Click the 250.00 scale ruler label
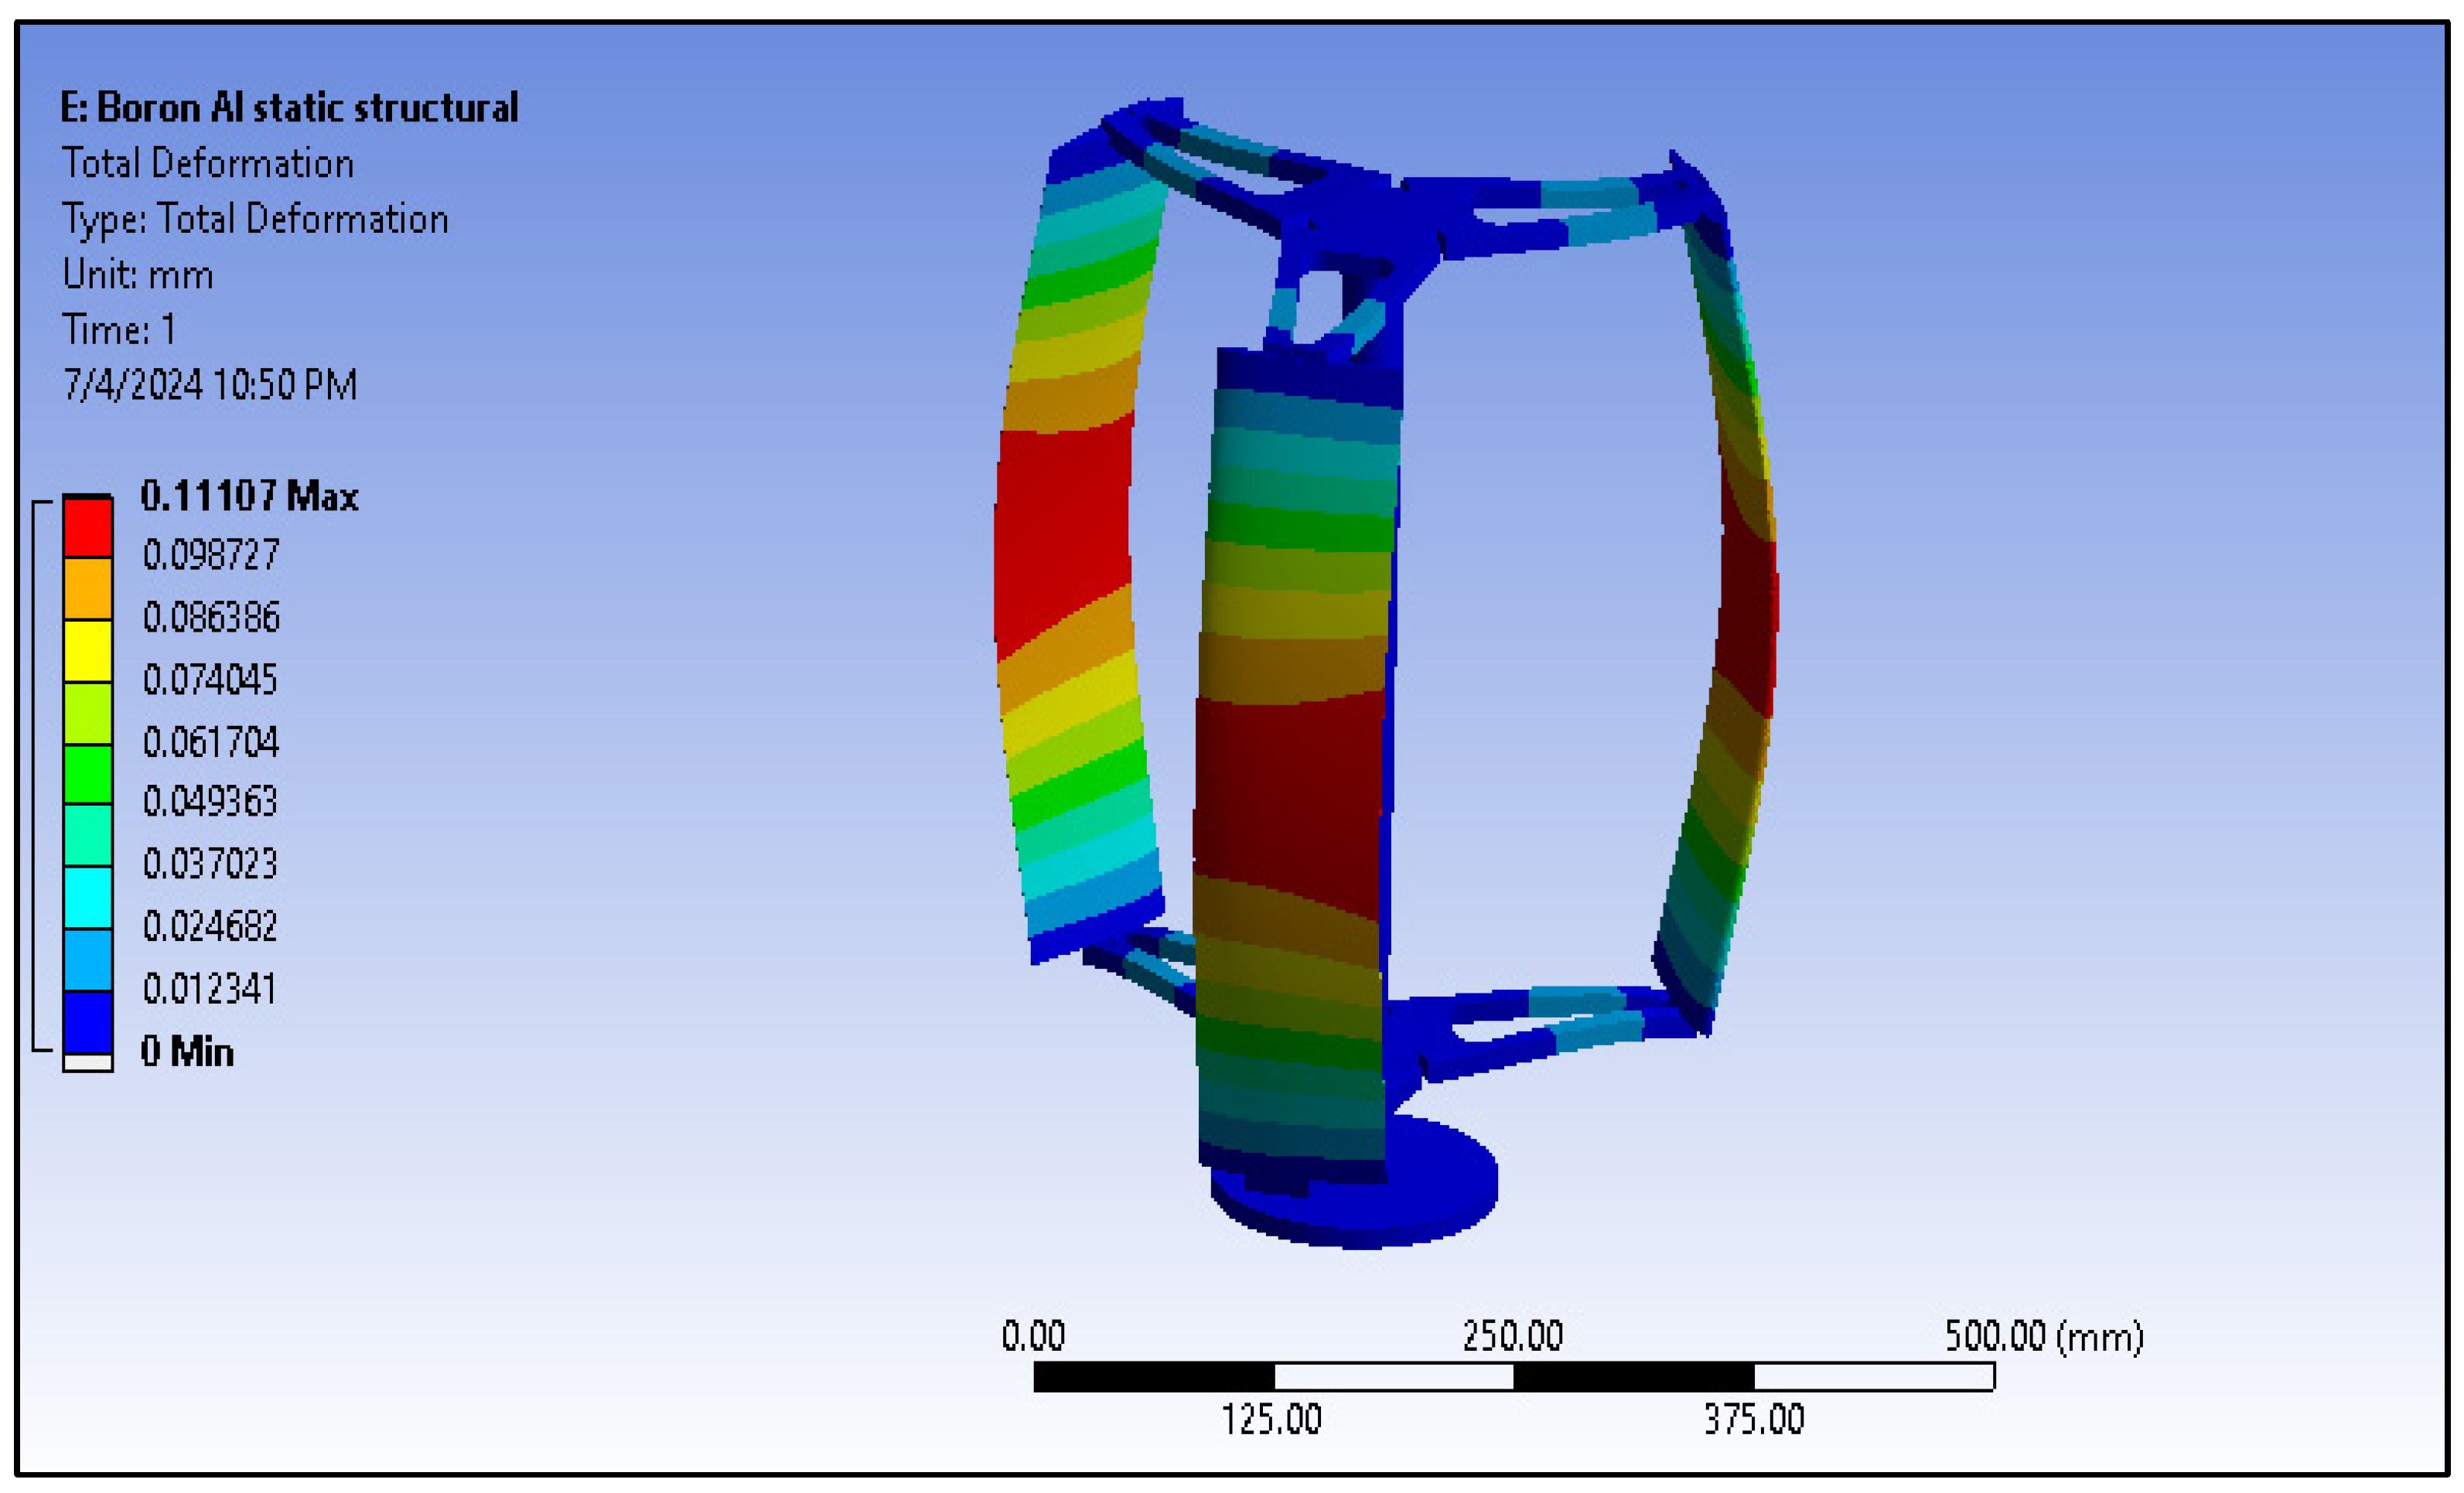 (1512, 1336)
